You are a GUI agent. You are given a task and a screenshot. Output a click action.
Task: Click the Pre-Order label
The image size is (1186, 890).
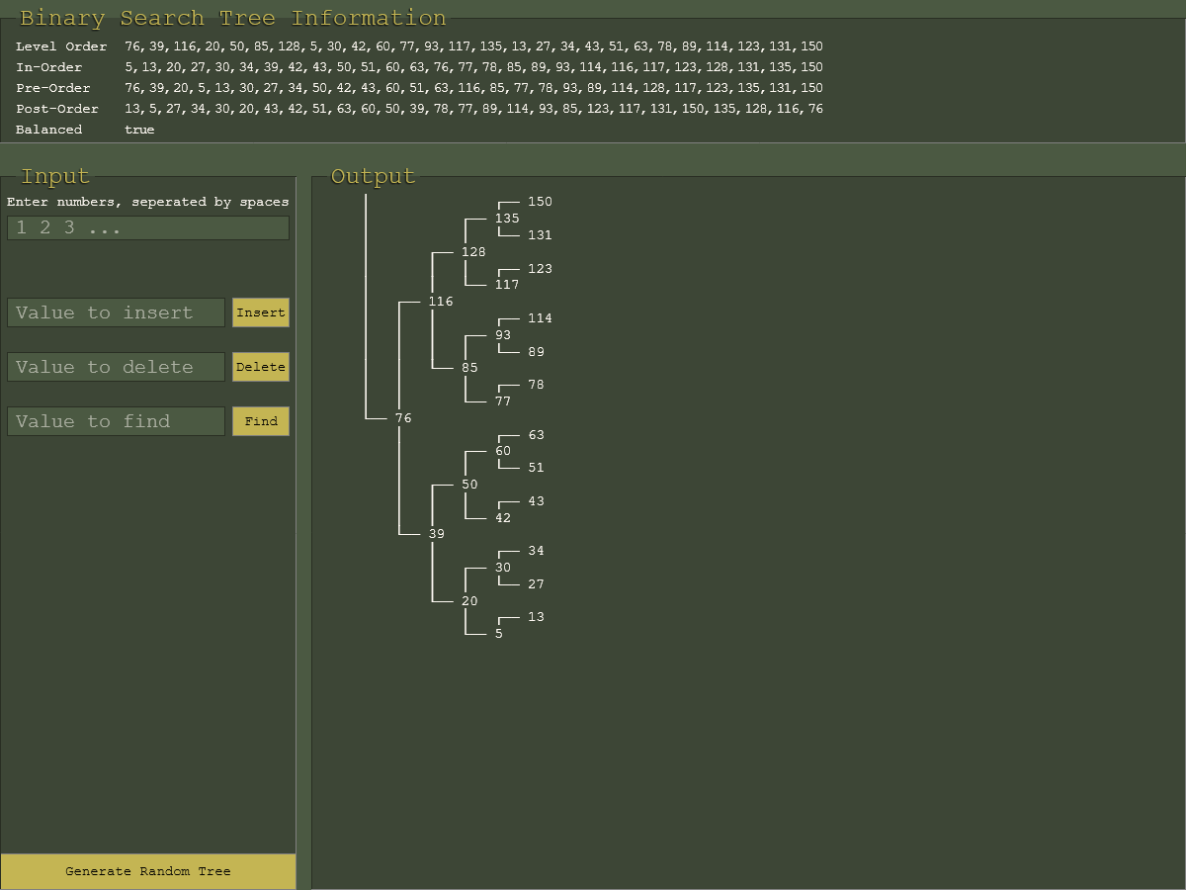click(x=53, y=88)
